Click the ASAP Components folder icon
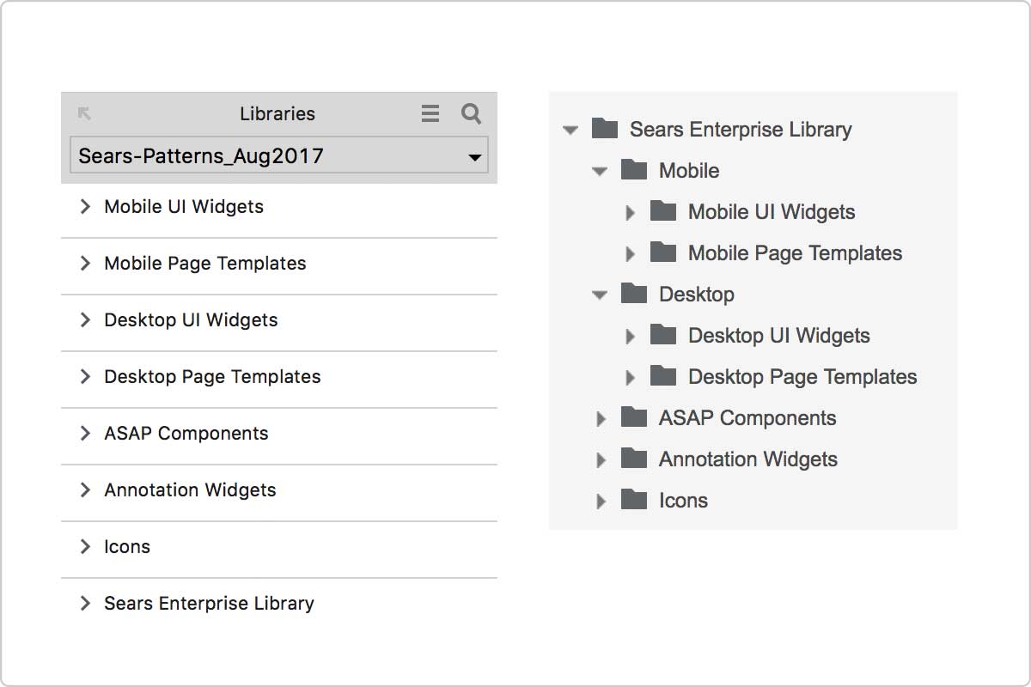The width and height of the screenshot is (1031, 687). pyautogui.click(x=634, y=417)
